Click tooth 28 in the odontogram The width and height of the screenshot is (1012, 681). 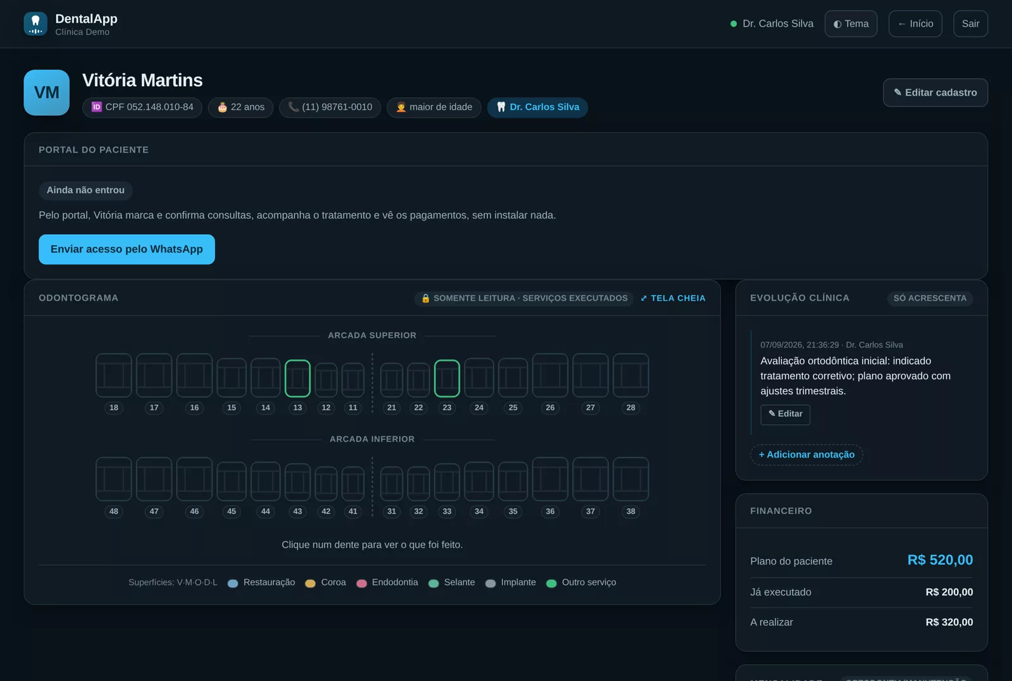(631, 375)
